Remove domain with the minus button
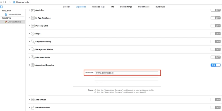 pyautogui.click(x=101, y=82)
